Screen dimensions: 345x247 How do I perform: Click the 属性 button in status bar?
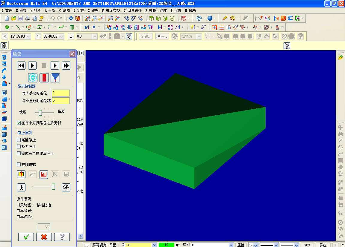(241, 245)
